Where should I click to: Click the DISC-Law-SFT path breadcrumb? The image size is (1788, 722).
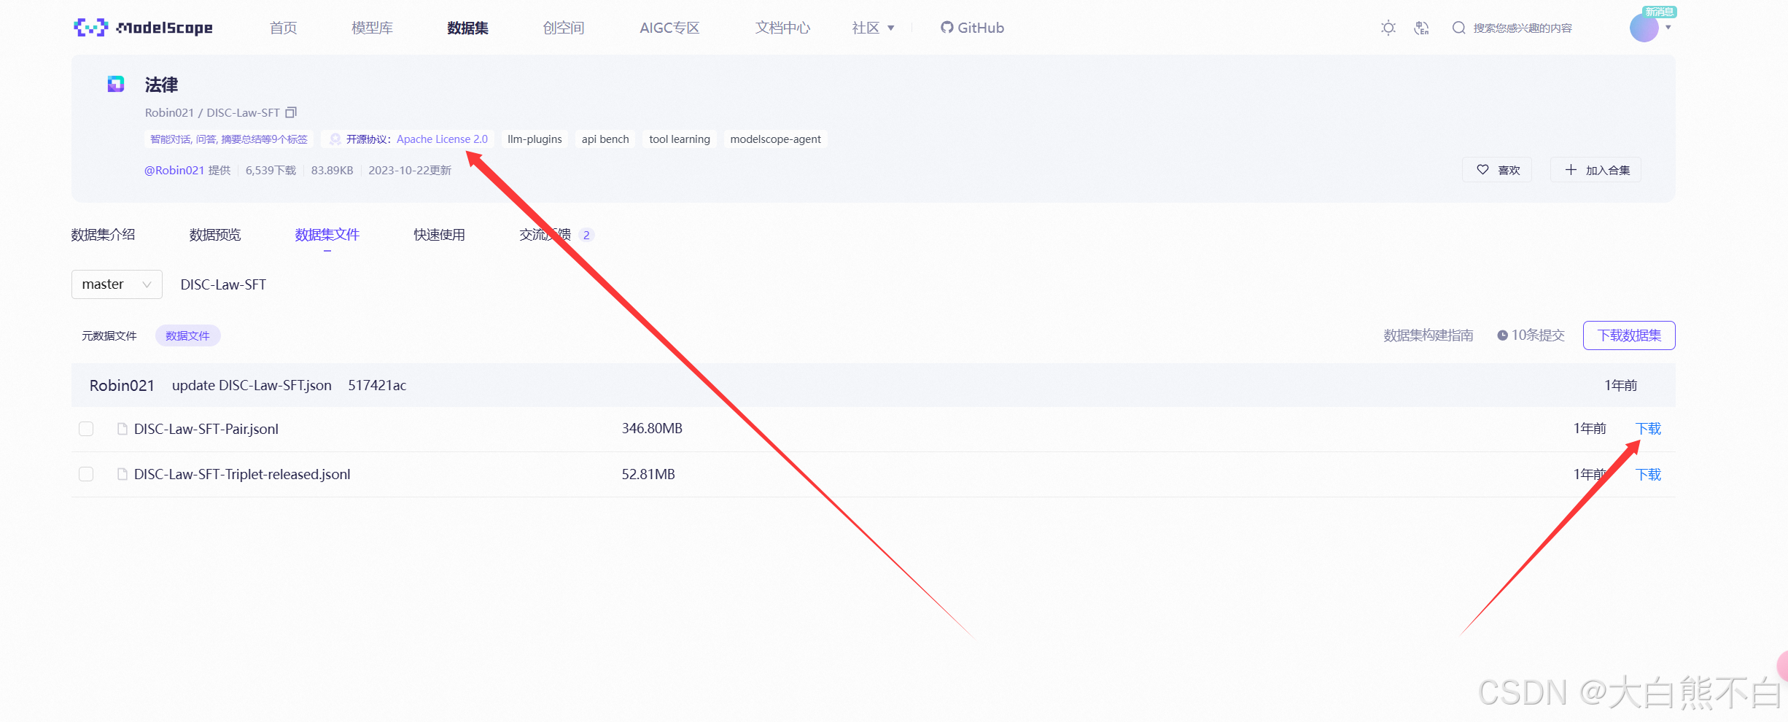[x=223, y=284]
